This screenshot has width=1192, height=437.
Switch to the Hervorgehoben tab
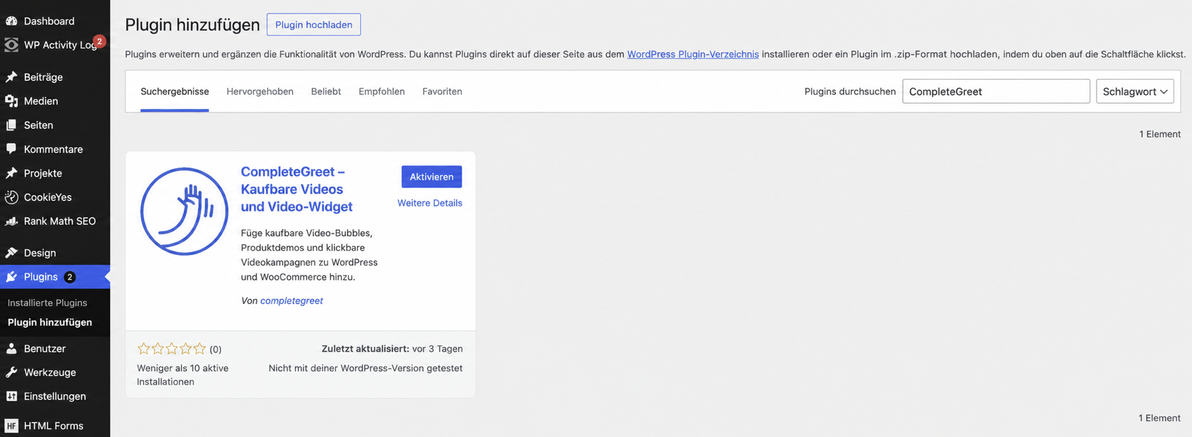tap(260, 91)
